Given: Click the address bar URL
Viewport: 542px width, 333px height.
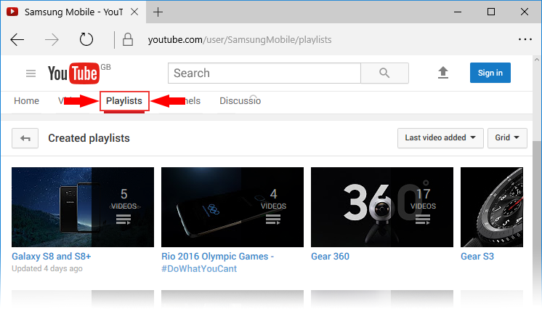Looking at the screenshot, I should click(x=240, y=40).
